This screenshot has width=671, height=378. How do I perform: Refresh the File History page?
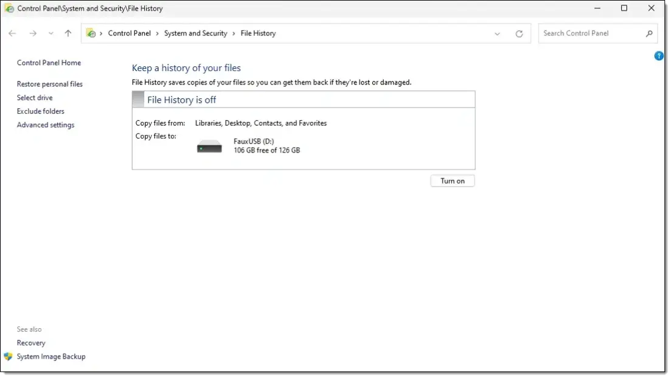[519, 34]
